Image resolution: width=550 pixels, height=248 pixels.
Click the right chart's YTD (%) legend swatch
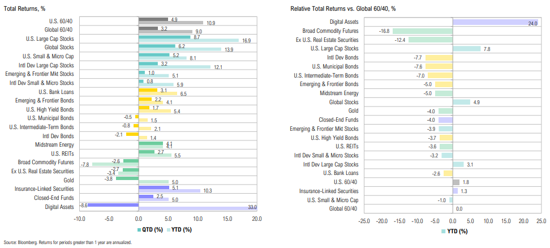442,231
